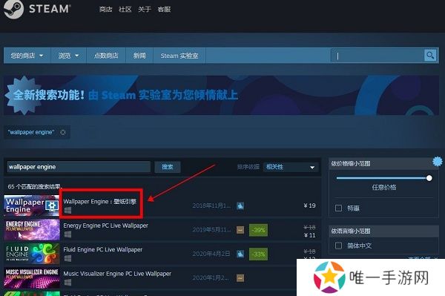
Task: Open the Wallpaper Engine thumbnail
Action: click(x=31, y=205)
